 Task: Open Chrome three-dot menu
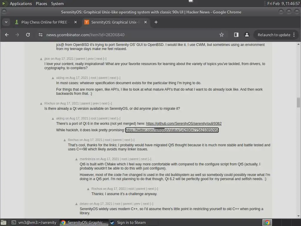pyautogui.click(x=294, y=35)
